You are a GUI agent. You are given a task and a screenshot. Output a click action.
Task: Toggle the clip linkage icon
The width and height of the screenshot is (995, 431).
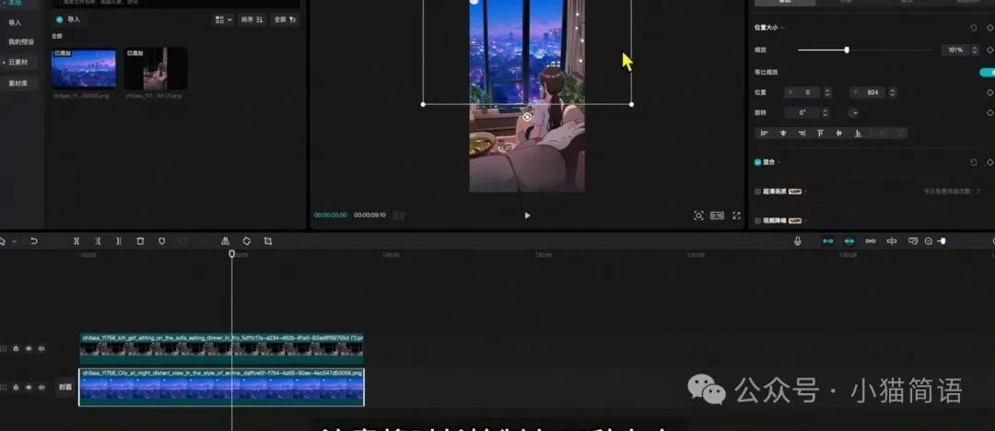[x=871, y=241]
